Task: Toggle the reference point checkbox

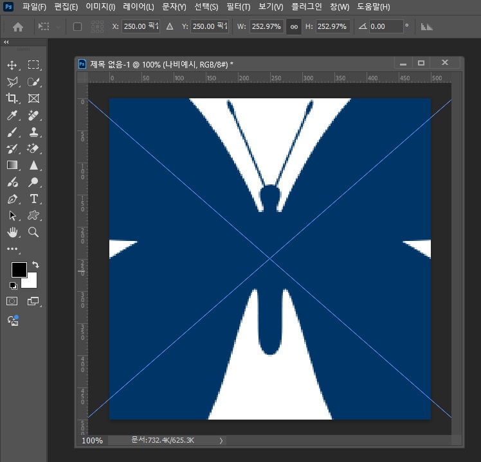Action: coord(77,27)
